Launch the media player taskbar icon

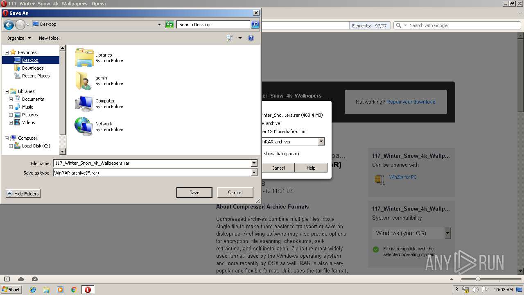60,290
